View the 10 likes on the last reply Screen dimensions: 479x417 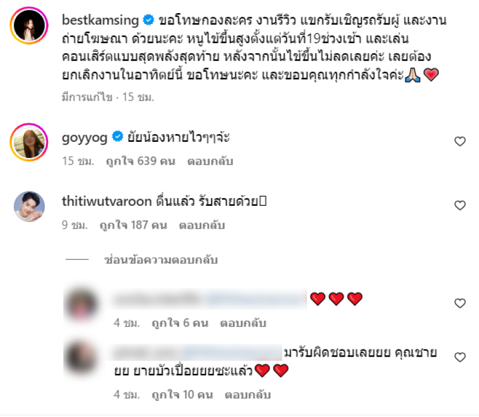(x=183, y=395)
